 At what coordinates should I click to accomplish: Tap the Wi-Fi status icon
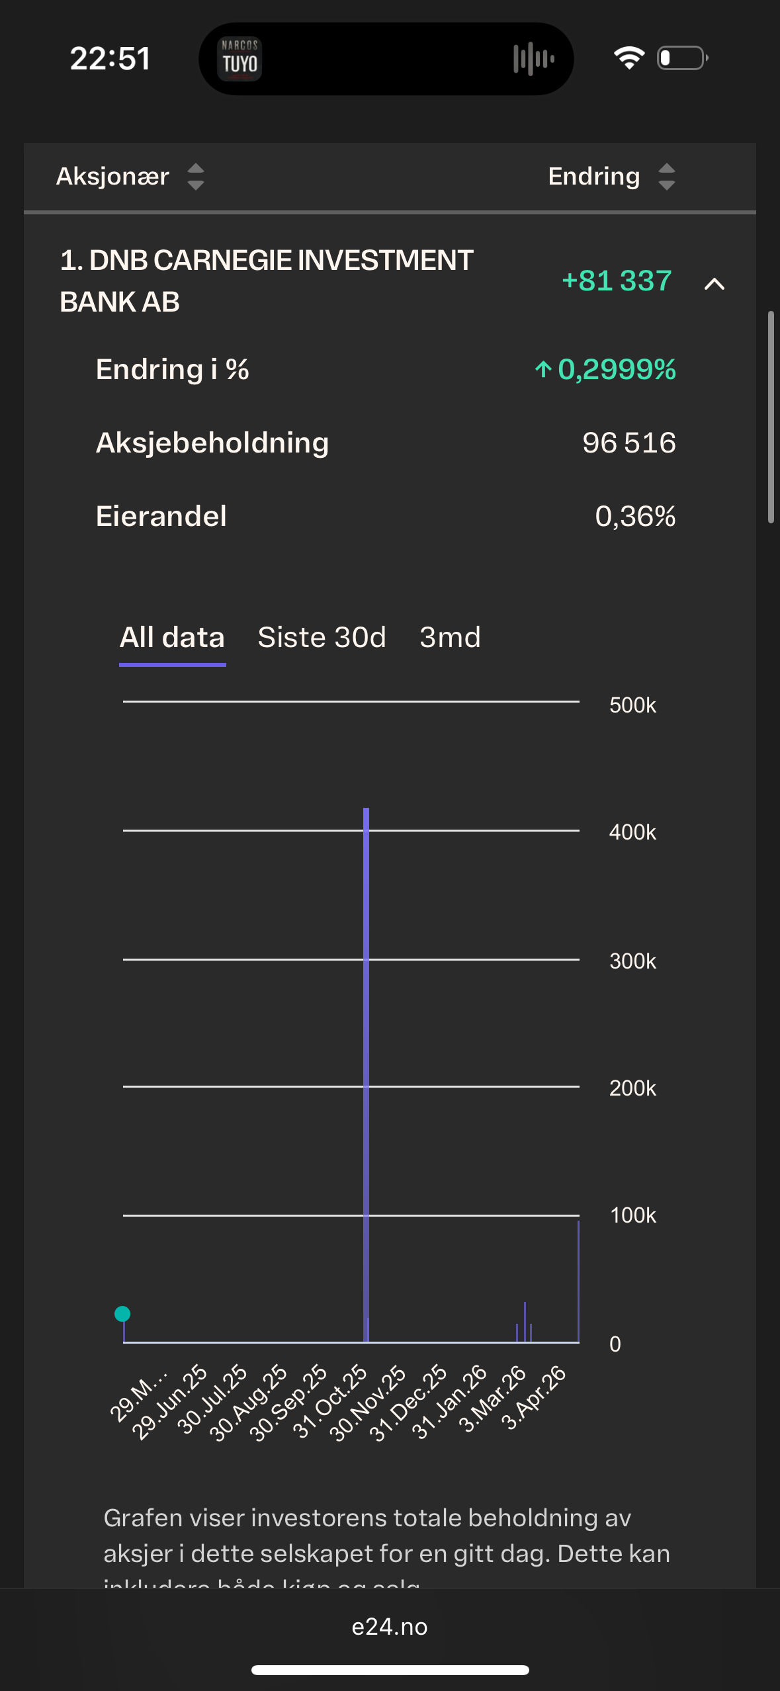628,58
